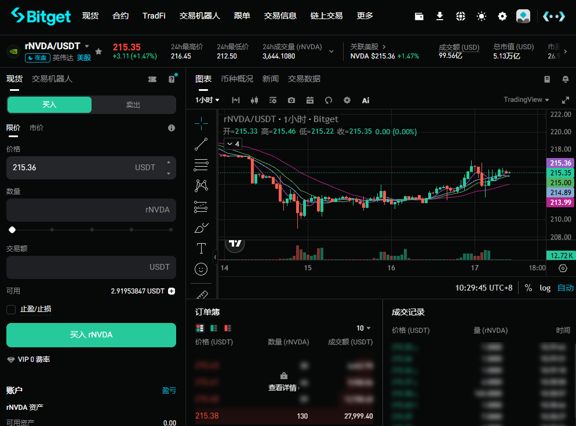
Task: Click the Bitget logo
Action: click(41, 16)
